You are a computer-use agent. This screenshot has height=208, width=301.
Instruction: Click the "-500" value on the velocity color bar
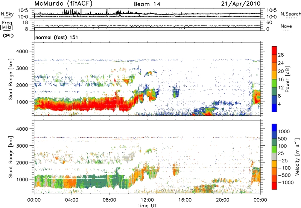pyautogui.click(x=284, y=175)
